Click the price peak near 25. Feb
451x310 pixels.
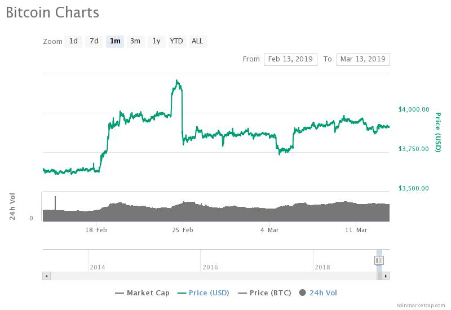178,81
